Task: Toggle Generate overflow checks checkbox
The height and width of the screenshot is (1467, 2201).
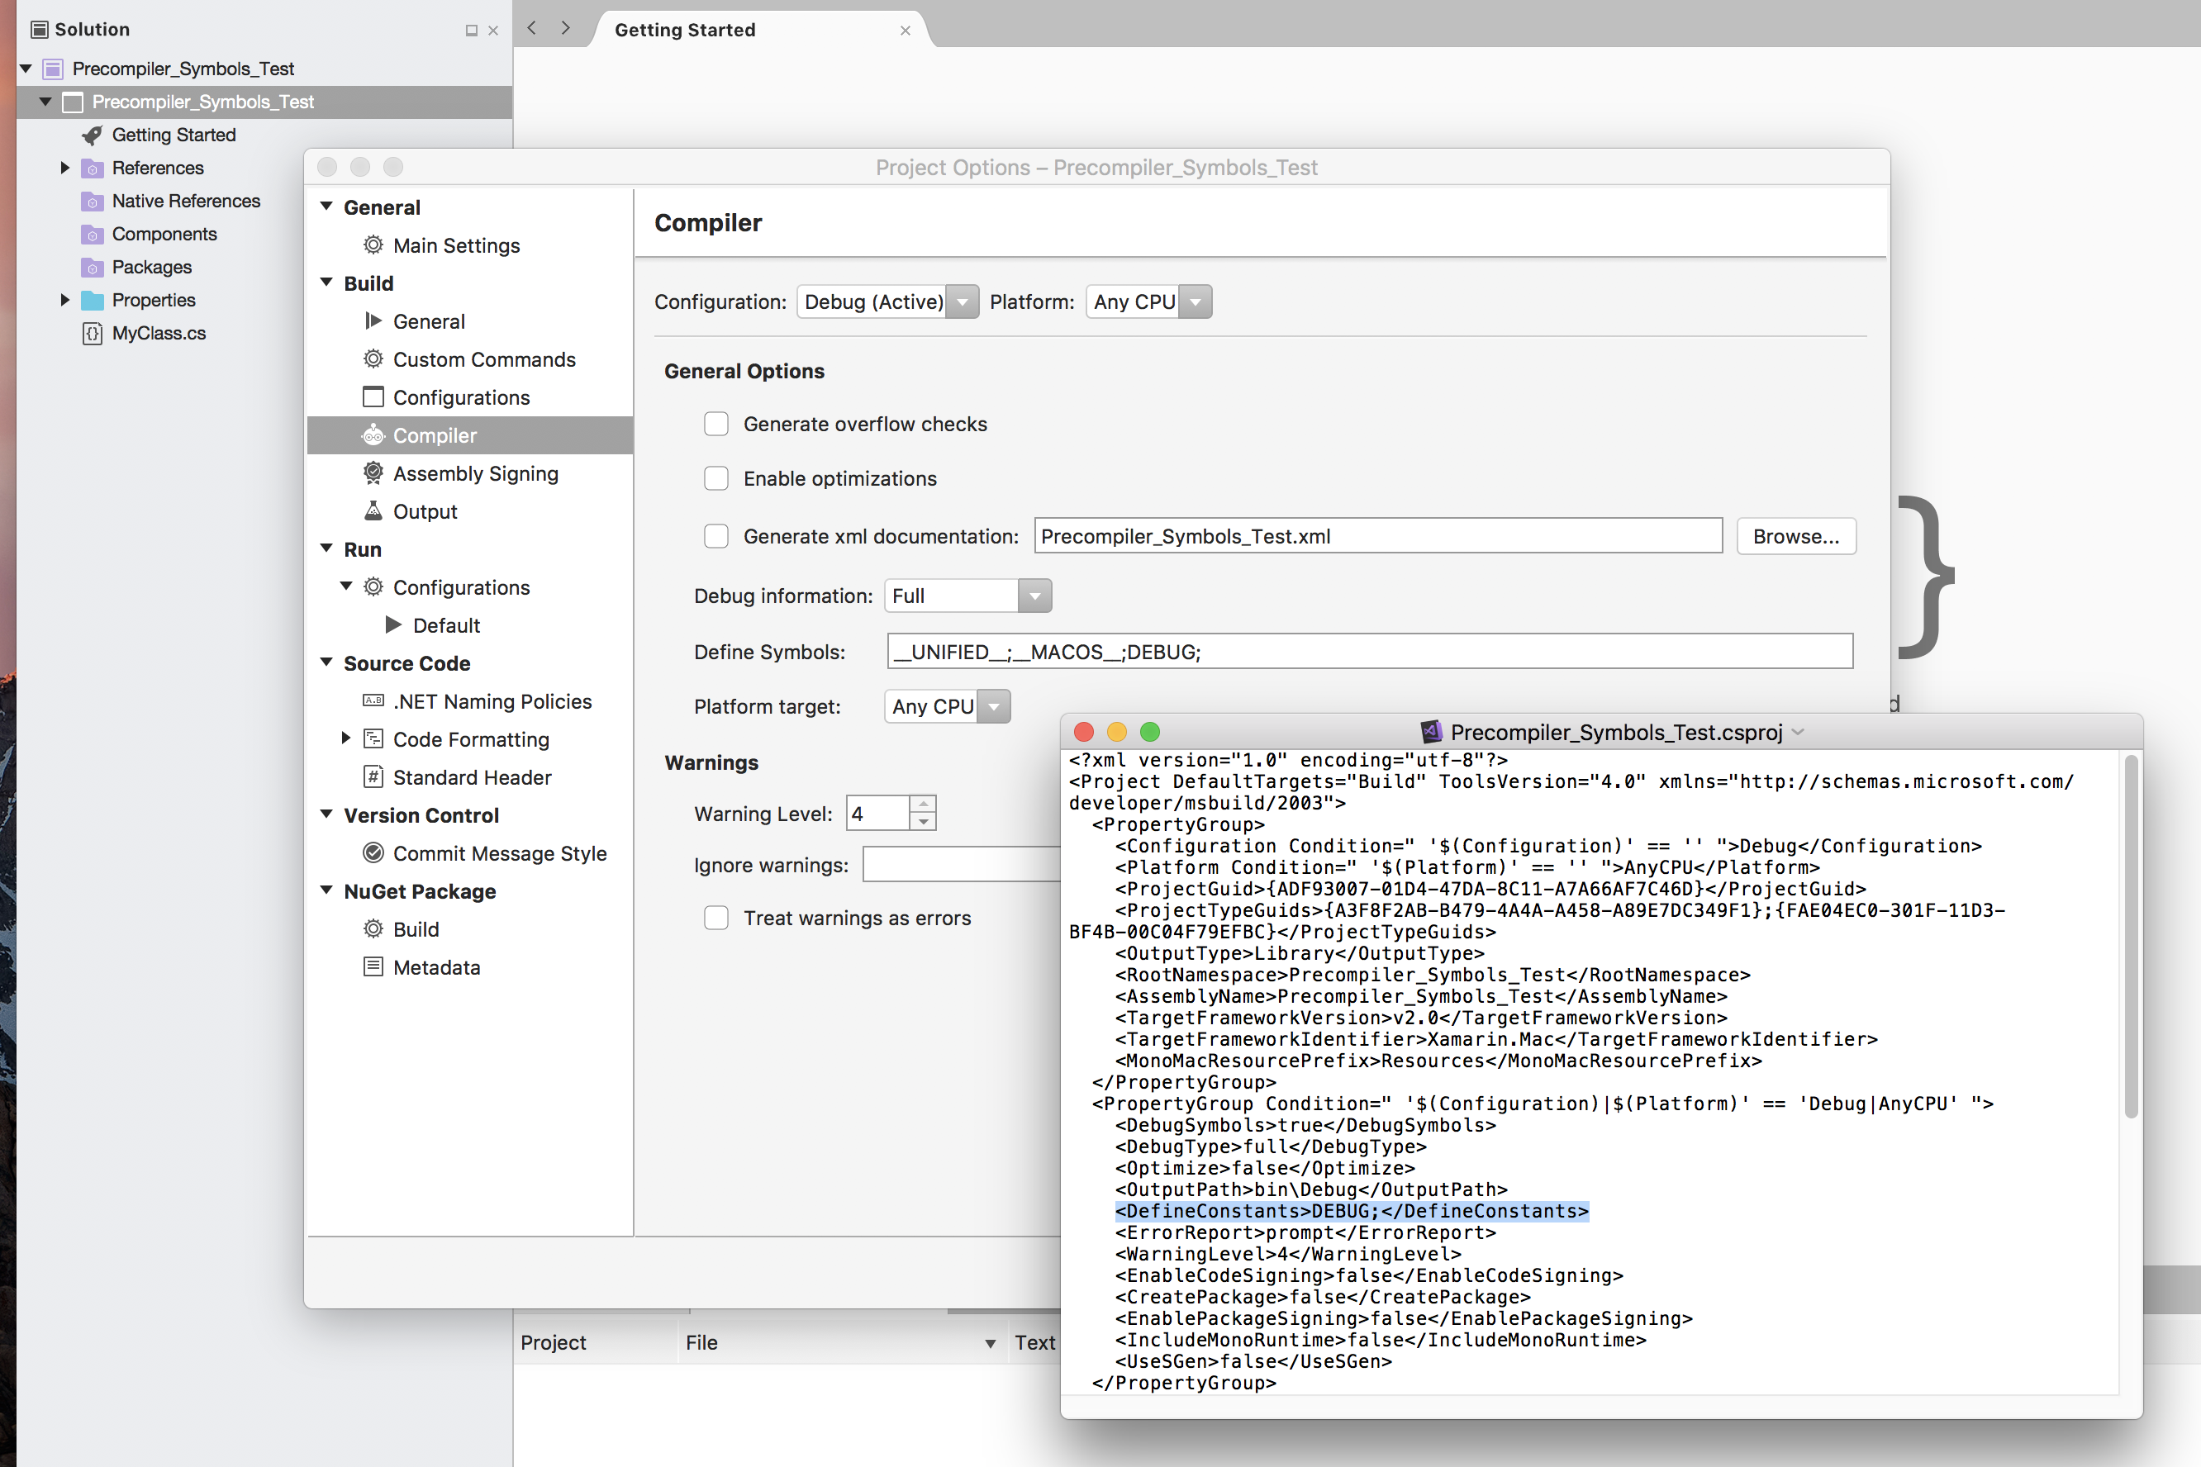Action: coord(714,424)
